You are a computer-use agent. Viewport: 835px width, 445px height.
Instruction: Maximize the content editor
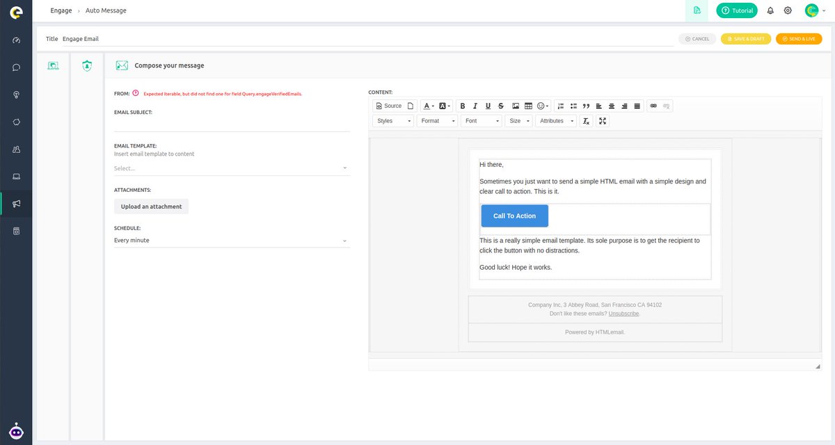602,120
